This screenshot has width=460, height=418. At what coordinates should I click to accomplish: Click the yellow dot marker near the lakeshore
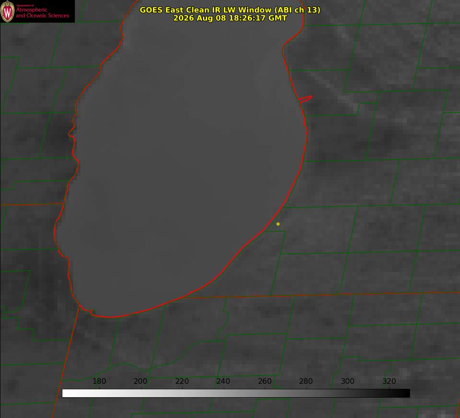coord(278,224)
